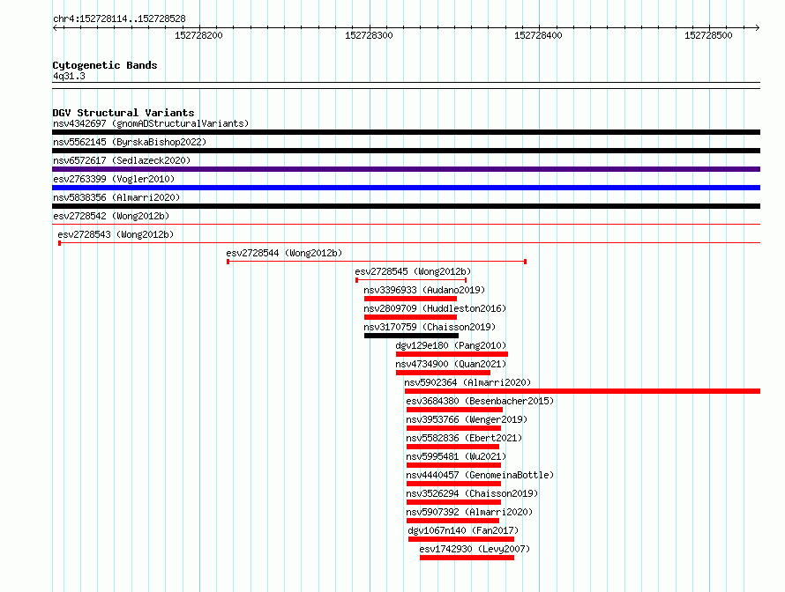Click the nsv5838356 (Almarri2020) label
This screenshot has height=592, width=785.
coord(116,197)
